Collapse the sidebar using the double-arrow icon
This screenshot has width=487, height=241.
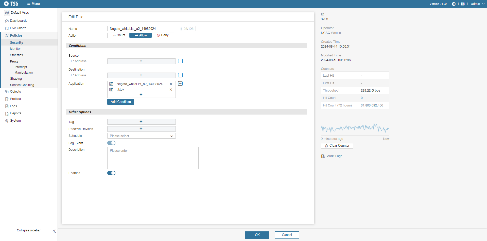click(x=54, y=231)
